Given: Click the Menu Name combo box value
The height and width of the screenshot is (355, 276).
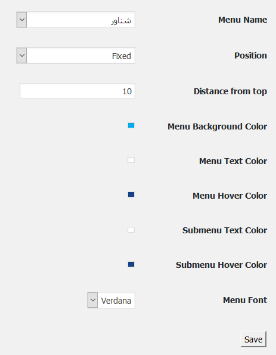Looking at the screenshot, I should (x=80, y=20).
